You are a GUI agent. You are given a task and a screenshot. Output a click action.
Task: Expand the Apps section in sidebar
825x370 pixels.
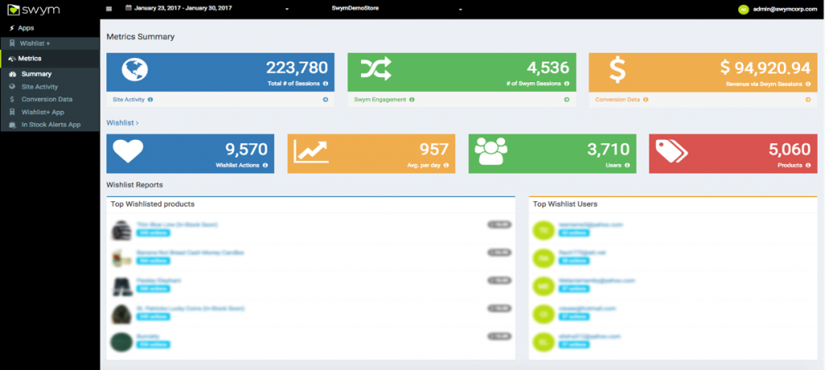point(26,27)
